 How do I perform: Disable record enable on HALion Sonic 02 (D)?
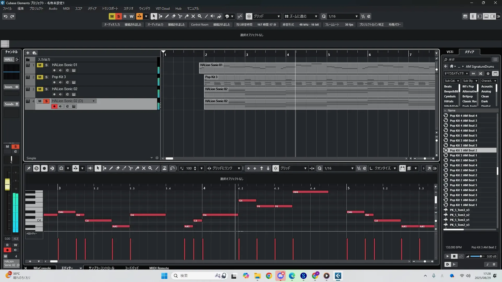(54, 106)
